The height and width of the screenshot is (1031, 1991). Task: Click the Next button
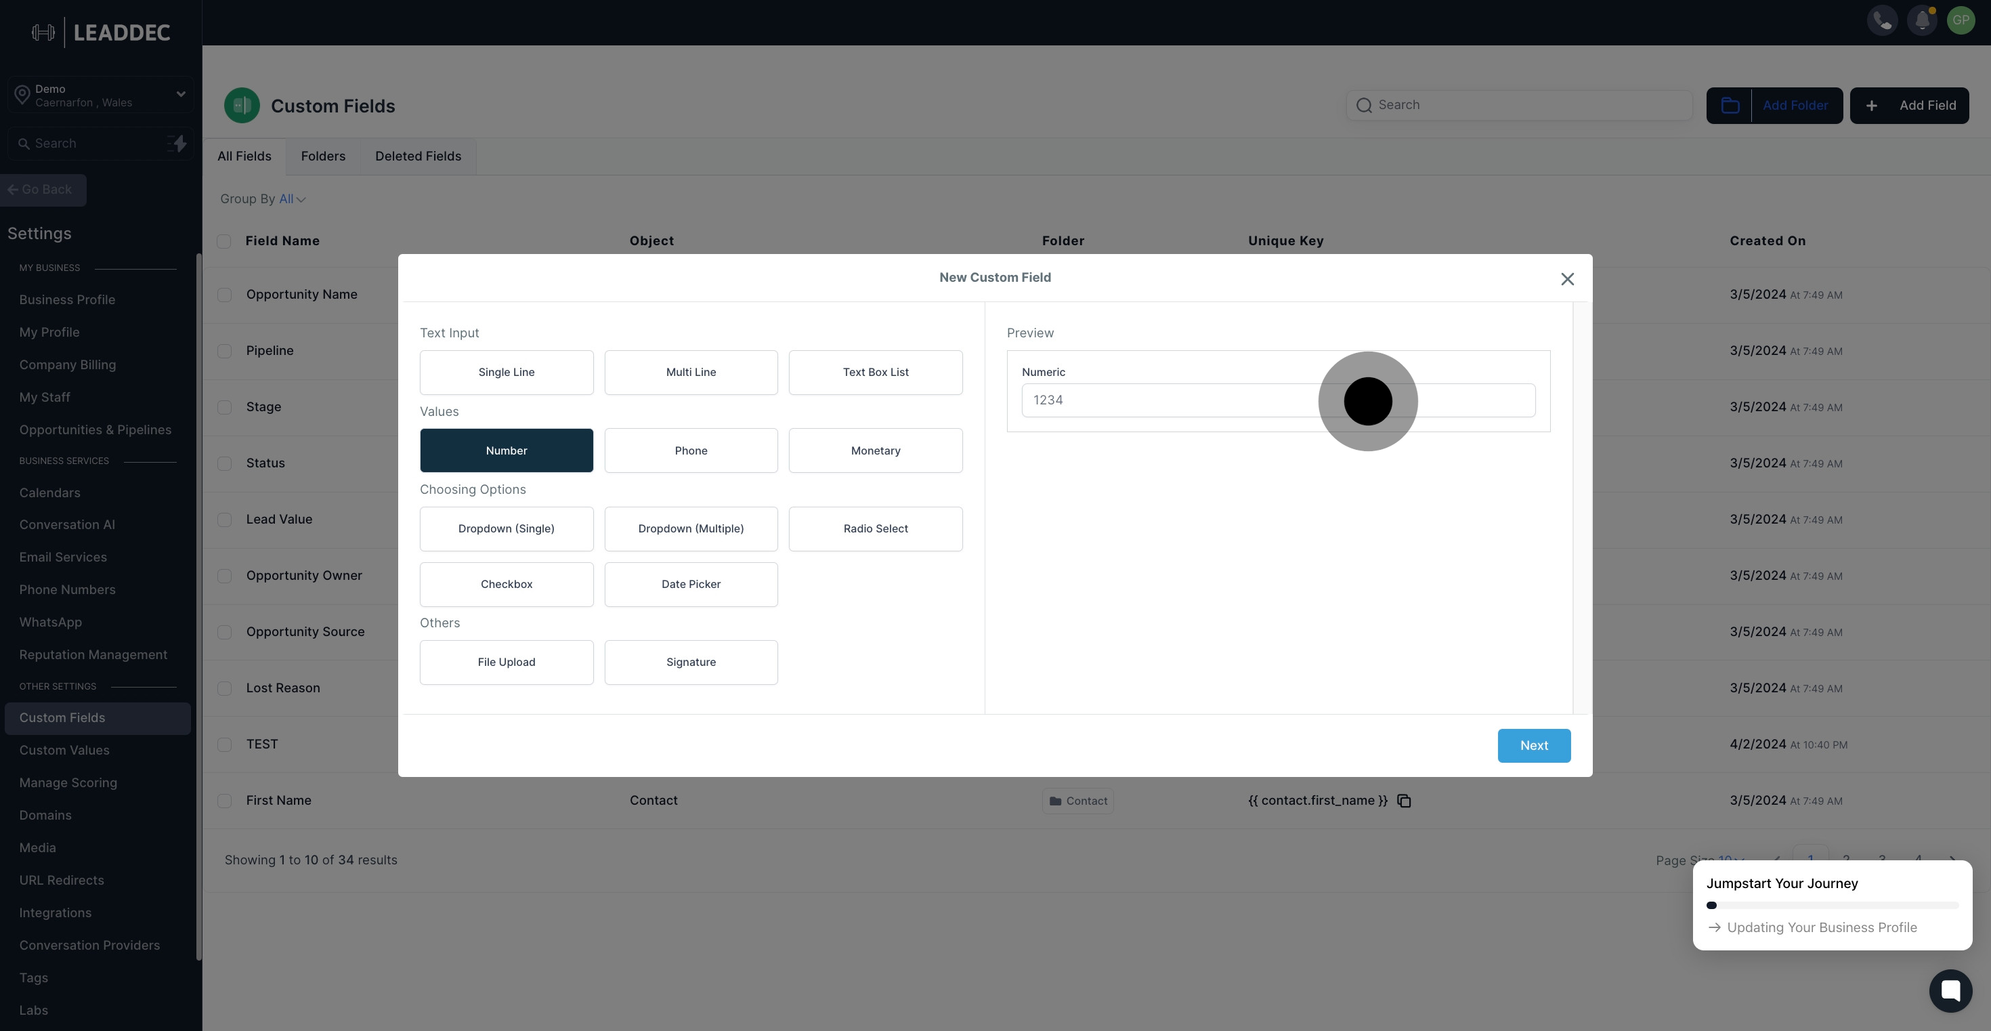coord(1533,746)
